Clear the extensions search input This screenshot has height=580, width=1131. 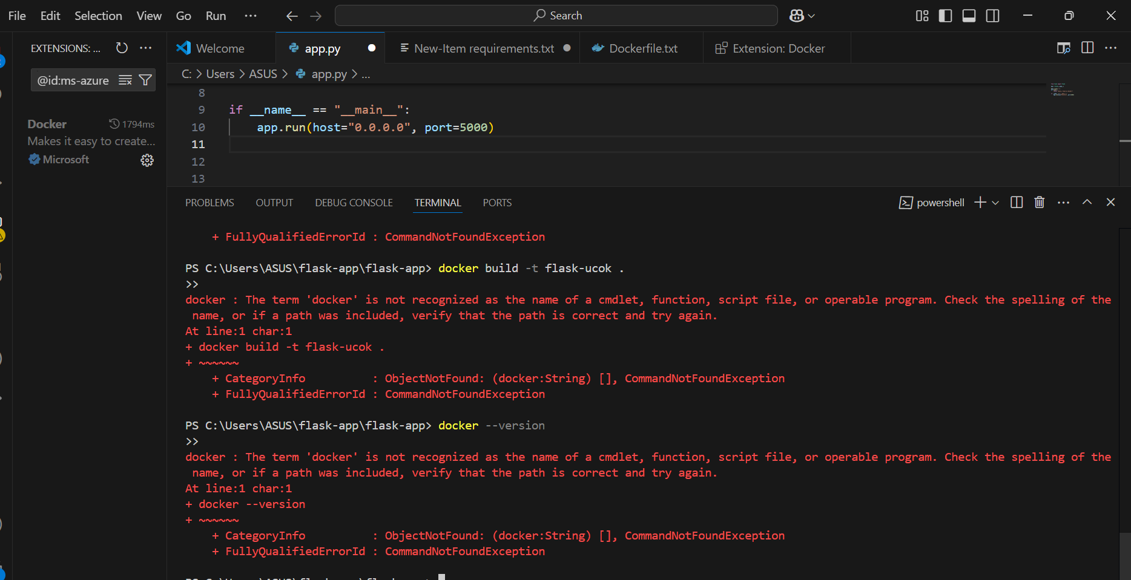click(x=125, y=79)
